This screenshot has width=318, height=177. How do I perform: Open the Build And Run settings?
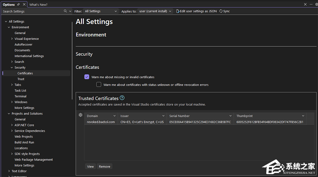coord(24,142)
